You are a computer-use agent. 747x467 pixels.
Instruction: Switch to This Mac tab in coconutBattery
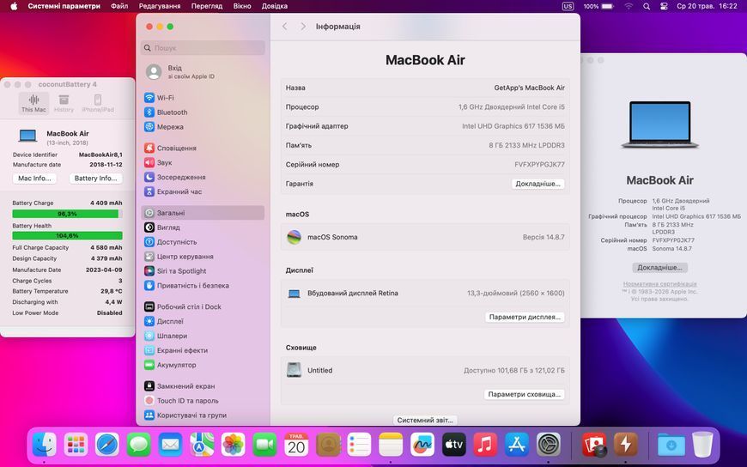pyautogui.click(x=33, y=103)
